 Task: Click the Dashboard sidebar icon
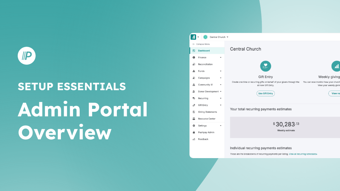pos(194,51)
